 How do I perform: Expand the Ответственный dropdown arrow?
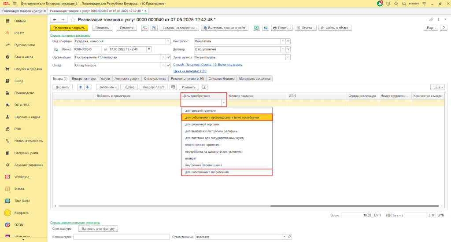(x=284, y=237)
